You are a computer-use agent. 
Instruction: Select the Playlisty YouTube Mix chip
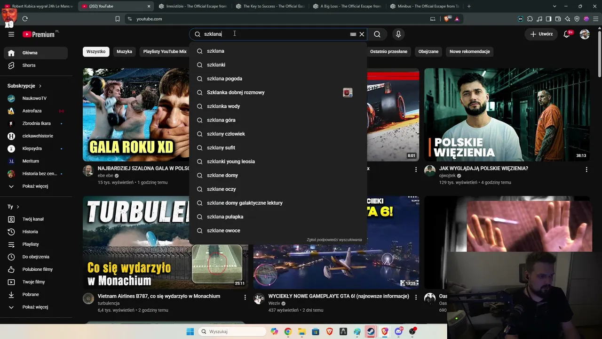[x=165, y=51]
